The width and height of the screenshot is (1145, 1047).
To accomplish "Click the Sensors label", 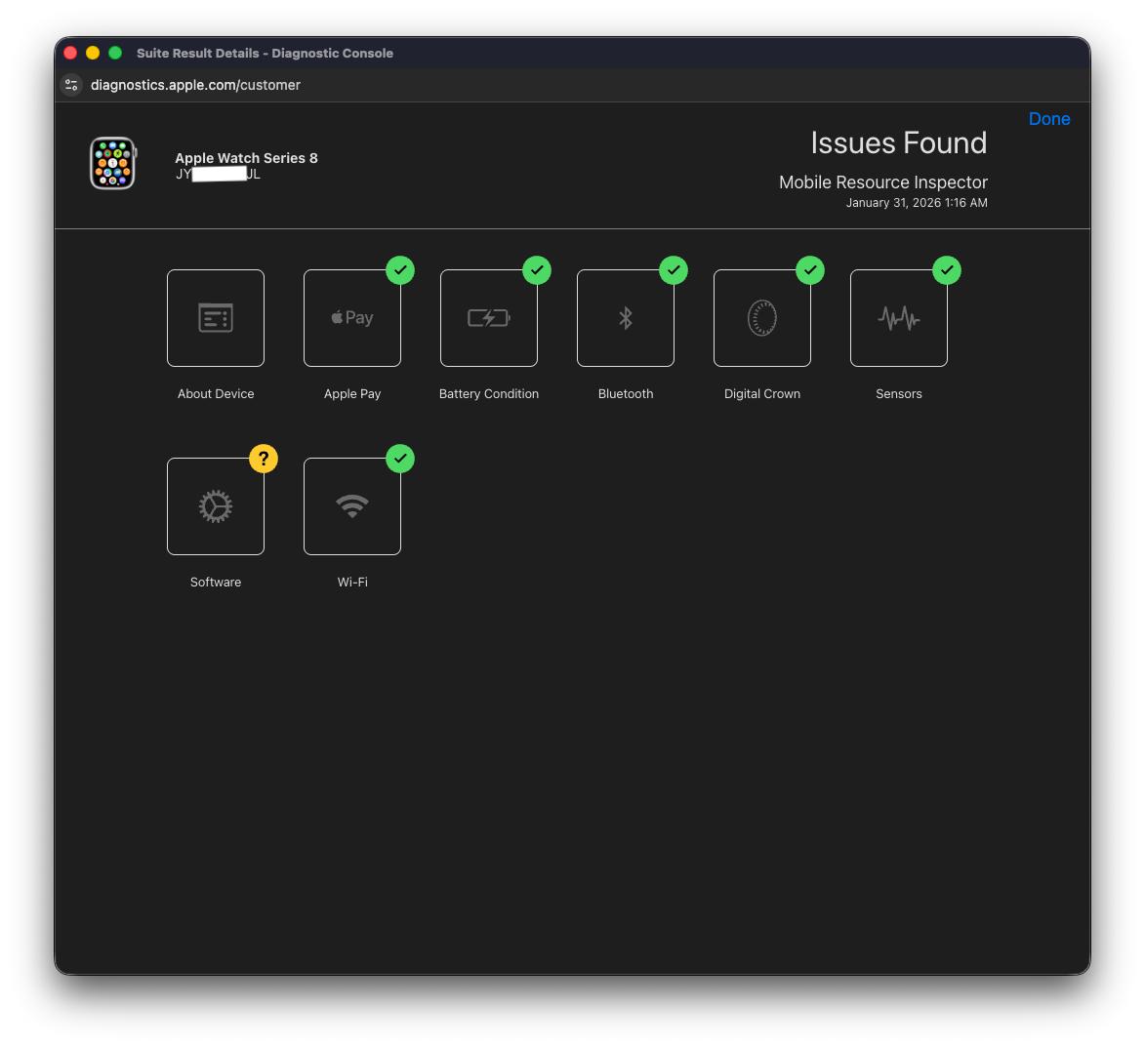I will click(898, 393).
